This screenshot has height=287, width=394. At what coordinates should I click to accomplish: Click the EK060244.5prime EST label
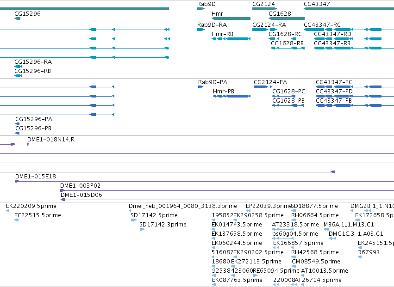click(x=237, y=243)
